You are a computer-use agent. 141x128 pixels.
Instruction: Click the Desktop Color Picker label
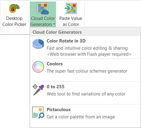14,21
